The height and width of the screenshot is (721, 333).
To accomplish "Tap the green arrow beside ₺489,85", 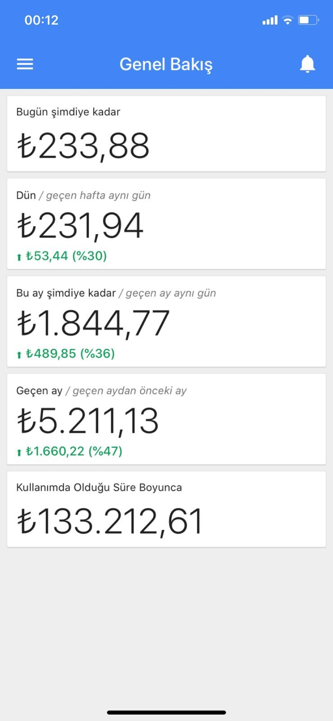I will tap(19, 355).
